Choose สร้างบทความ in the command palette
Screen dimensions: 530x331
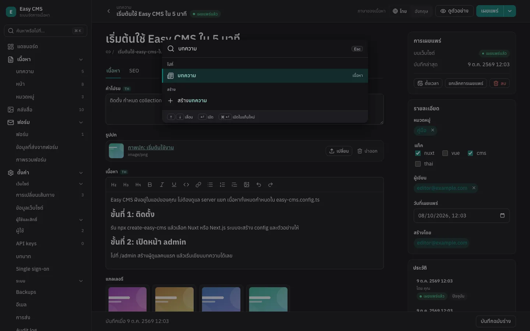(x=265, y=100)
